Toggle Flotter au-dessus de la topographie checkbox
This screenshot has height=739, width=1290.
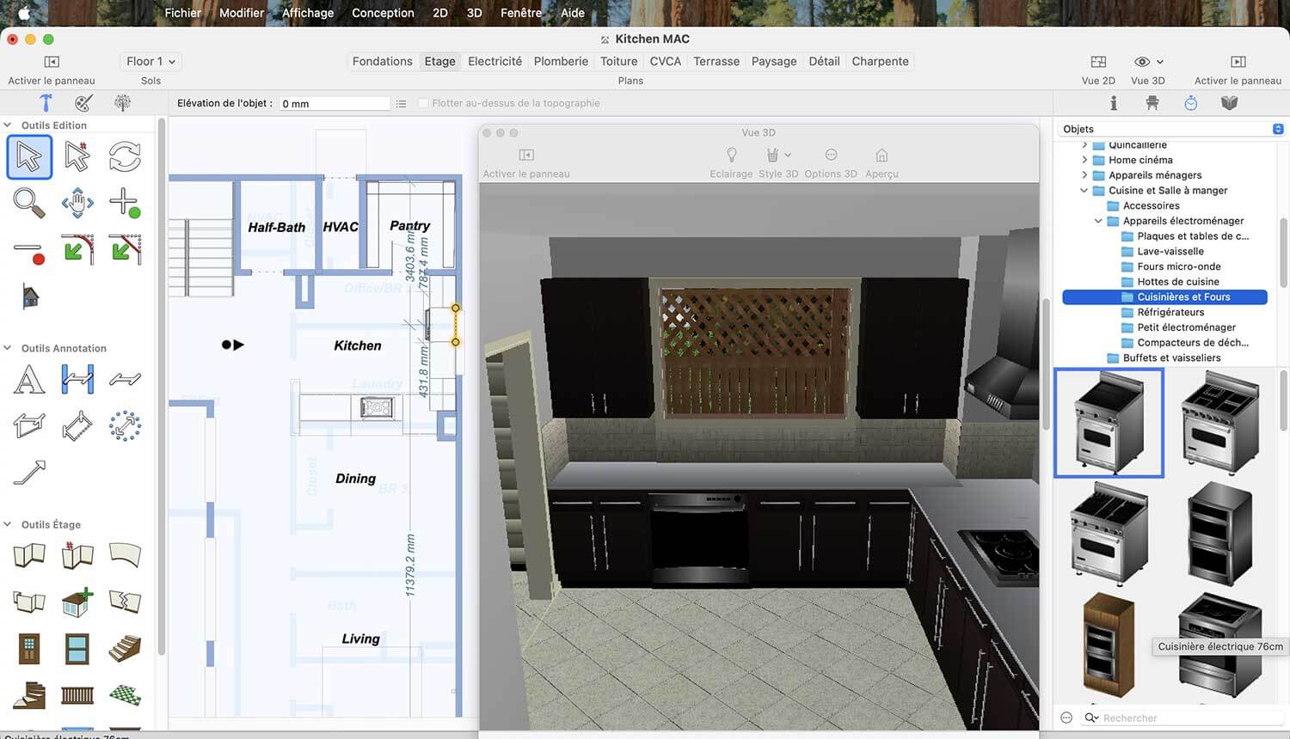(x=423, y=103)
